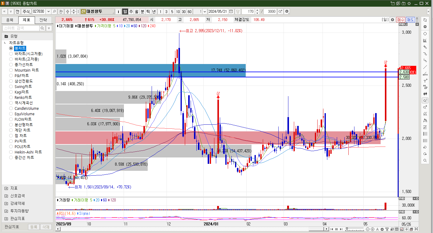Select the 분 minute period button
This screenshot has height=233, width=433.
pyautogui.click(x=143, y=12)
